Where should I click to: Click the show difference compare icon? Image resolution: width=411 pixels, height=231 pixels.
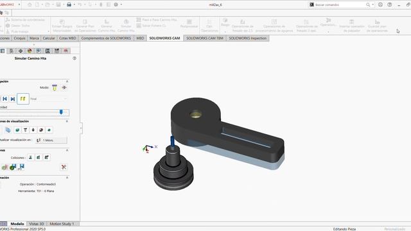click(x=4, y=167)
